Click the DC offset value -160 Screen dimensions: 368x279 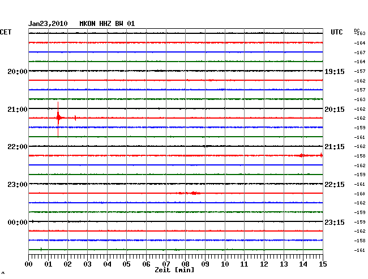coord(360,194)
